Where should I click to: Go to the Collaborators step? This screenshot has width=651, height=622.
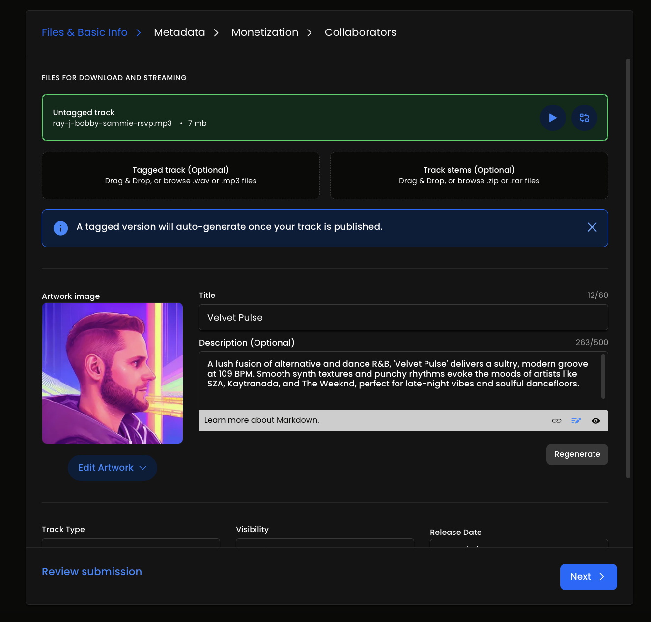[361, 32]
